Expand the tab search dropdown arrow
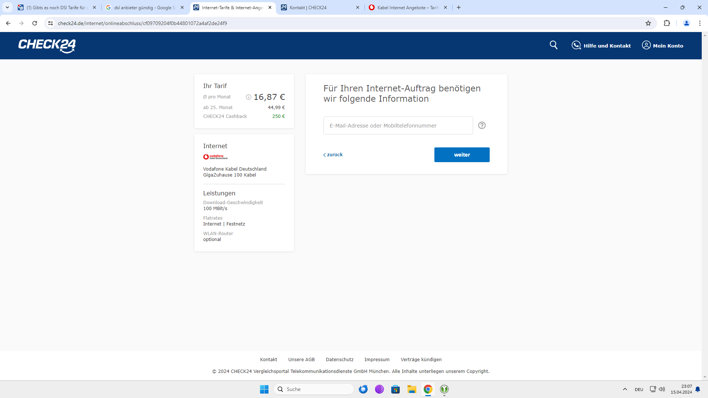The width and height of the screenshot is (708, 398). tap(7, 7)
